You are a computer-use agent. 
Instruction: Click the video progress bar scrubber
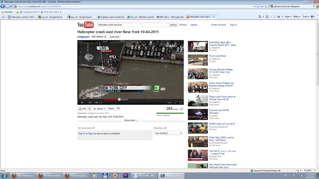point(119,99)
